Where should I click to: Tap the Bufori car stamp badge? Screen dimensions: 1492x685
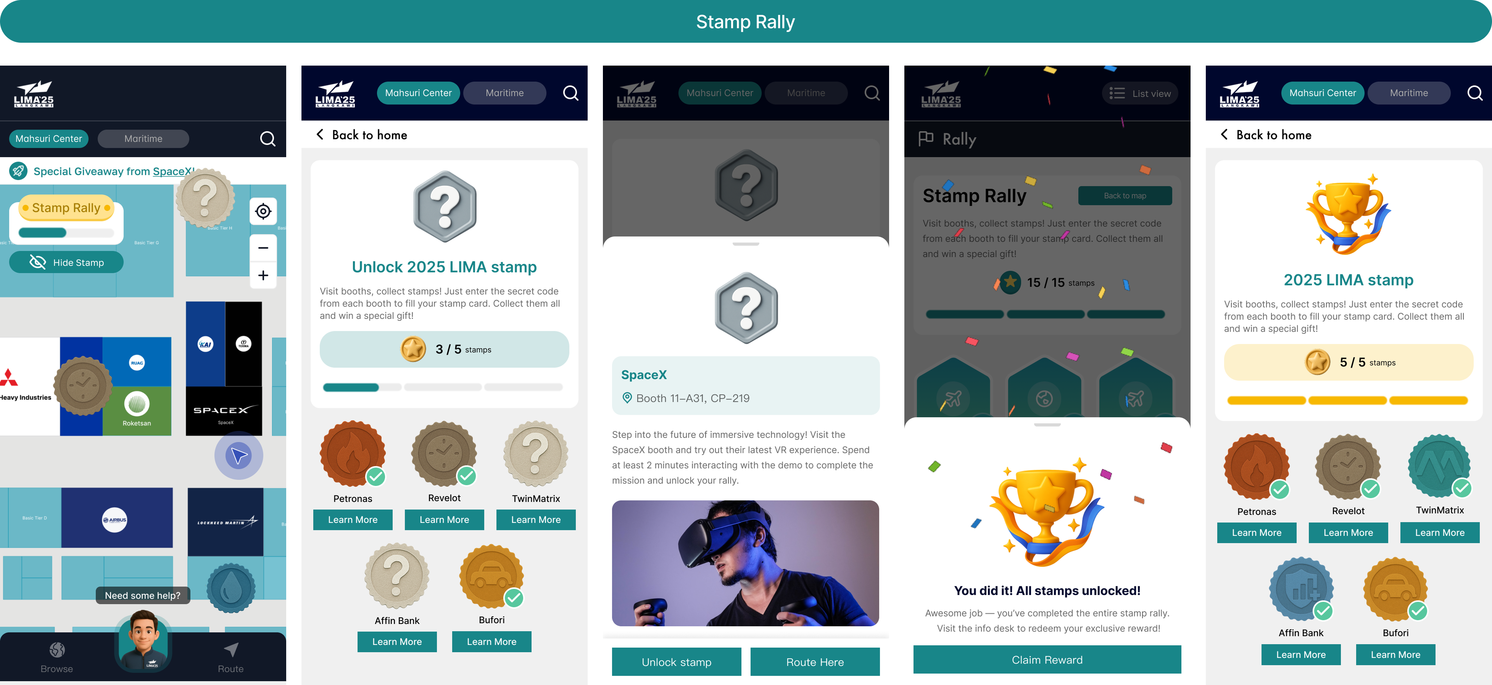(x=491, y=576)
